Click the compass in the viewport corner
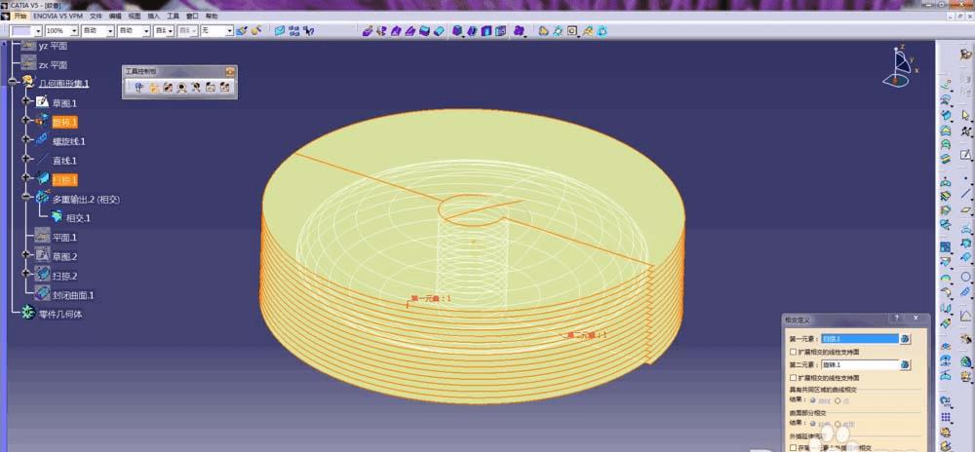 pos(900,66)
